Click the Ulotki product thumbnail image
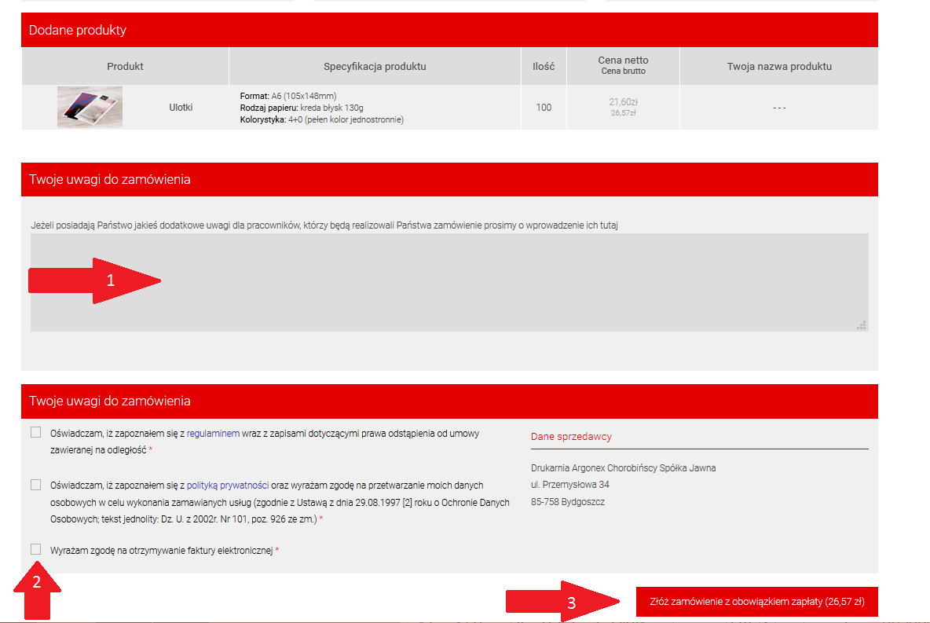This screenshot has height=623, width=930. coord(90,107)
